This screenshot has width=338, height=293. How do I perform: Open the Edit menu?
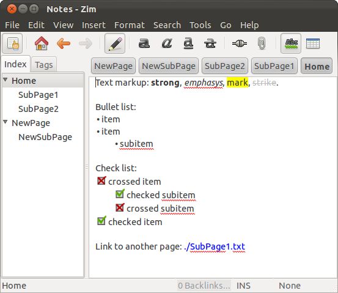[x=36, y=25]
